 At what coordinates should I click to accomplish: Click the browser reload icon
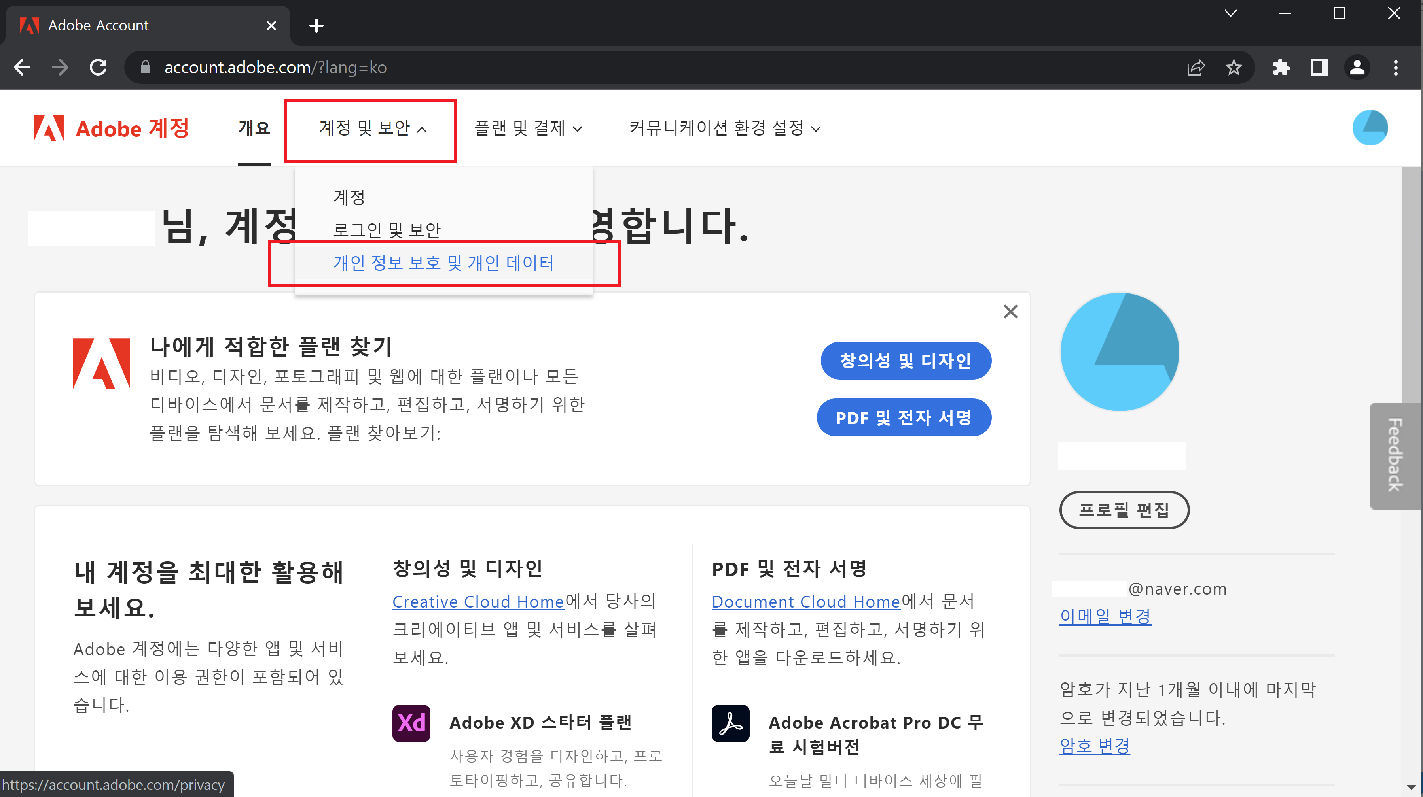pyautogui.click(x=98, y=67)
